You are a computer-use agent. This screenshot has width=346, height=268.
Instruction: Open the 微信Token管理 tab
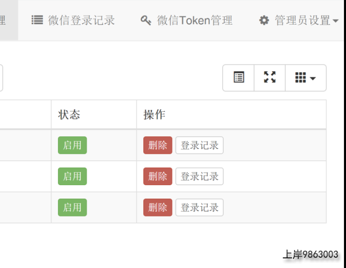[187, 20]
